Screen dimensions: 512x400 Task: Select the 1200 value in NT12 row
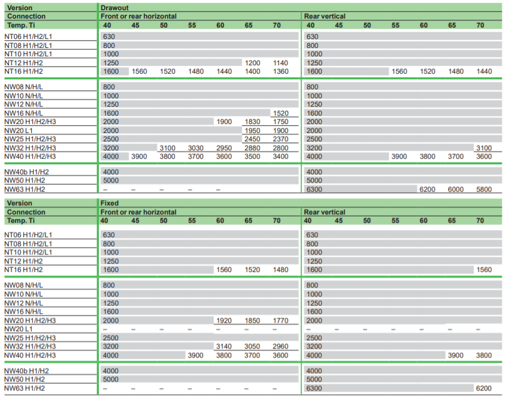point(253,63)
